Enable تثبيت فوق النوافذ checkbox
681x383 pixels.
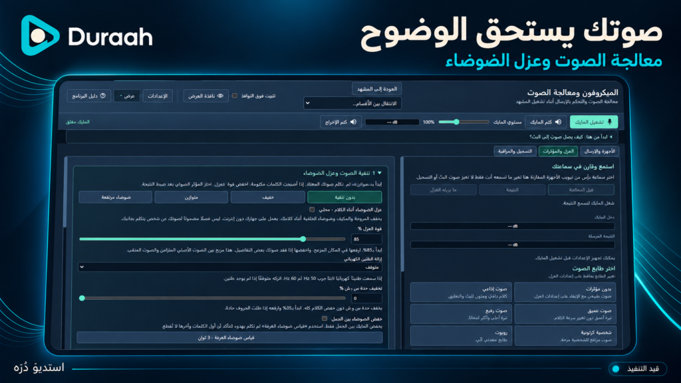[235, 96]
